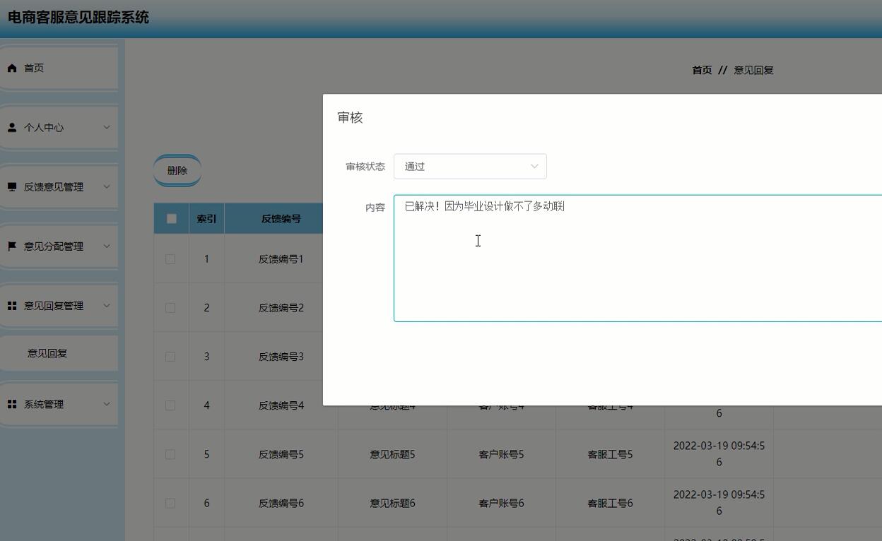Check the row checkbox for 反馈编号6
The width and height of the screenshot is (882, 541).
[170, 503]
